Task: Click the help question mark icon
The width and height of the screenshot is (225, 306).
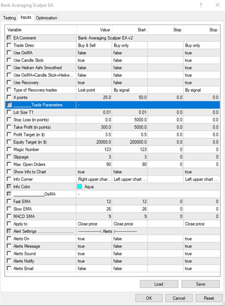Action: point(201,5)
